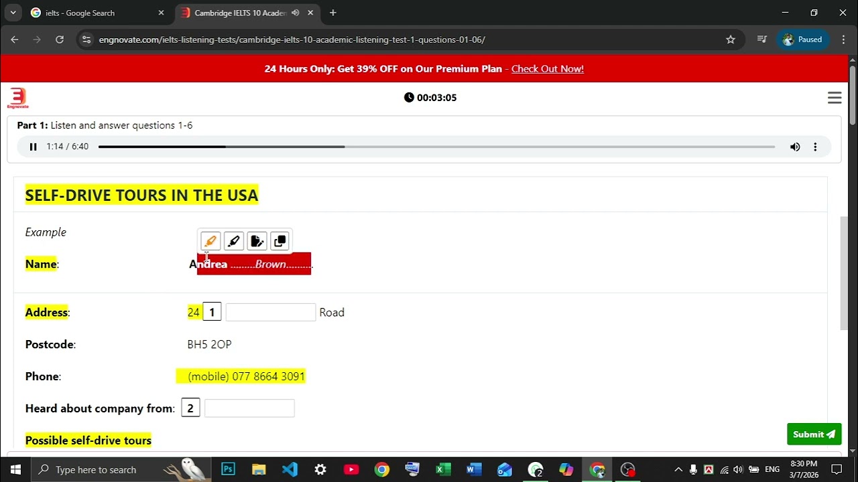The width and height of the screenshot is (858, 482).
Task: Select the black highlighter remove tool
Action: point(233,241)
